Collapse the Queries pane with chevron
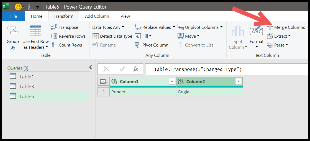310x141 pixels. click(x=91, y=67)
